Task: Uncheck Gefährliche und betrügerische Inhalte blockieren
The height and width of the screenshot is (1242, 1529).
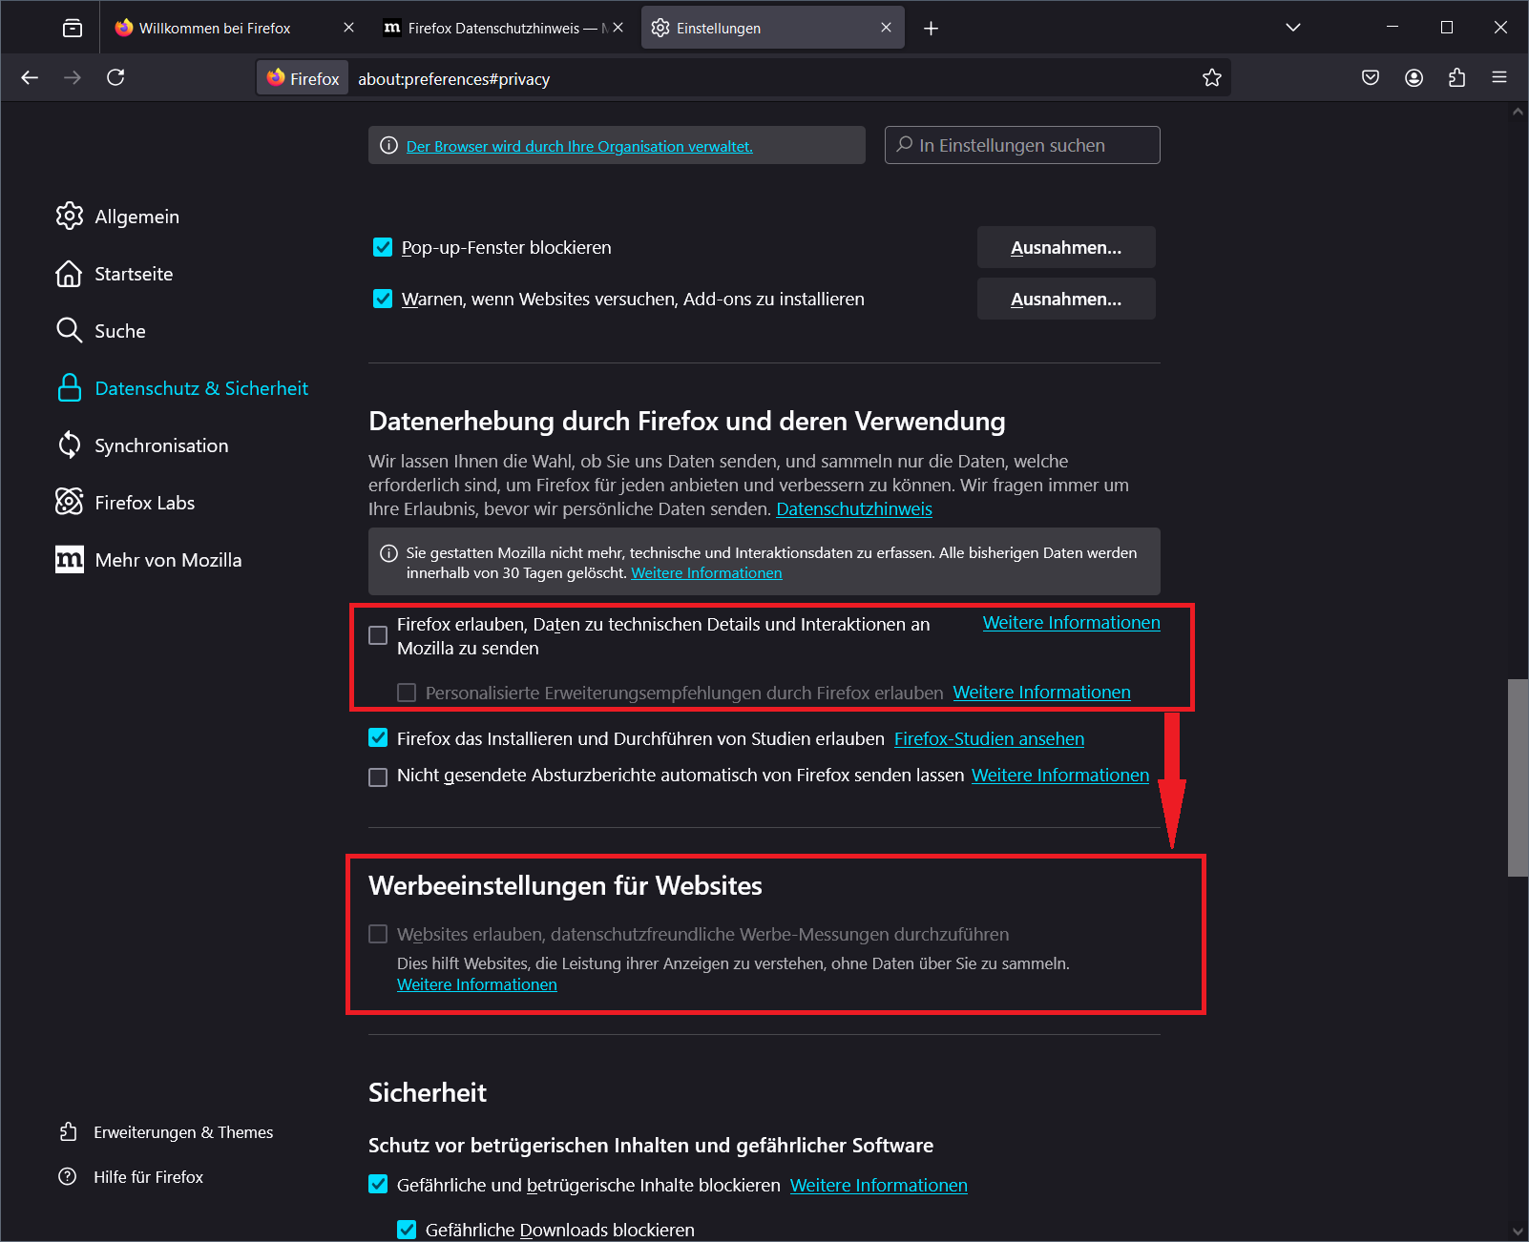Action: click(378, 1185)
